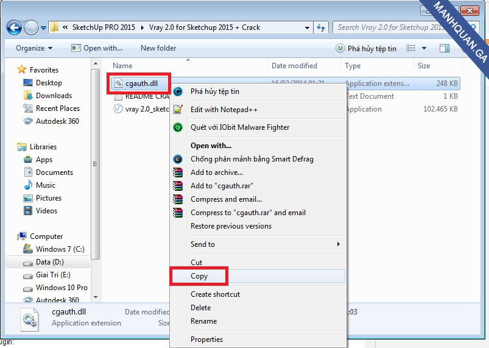Open the view options dropdown arrow

[424, 48]
